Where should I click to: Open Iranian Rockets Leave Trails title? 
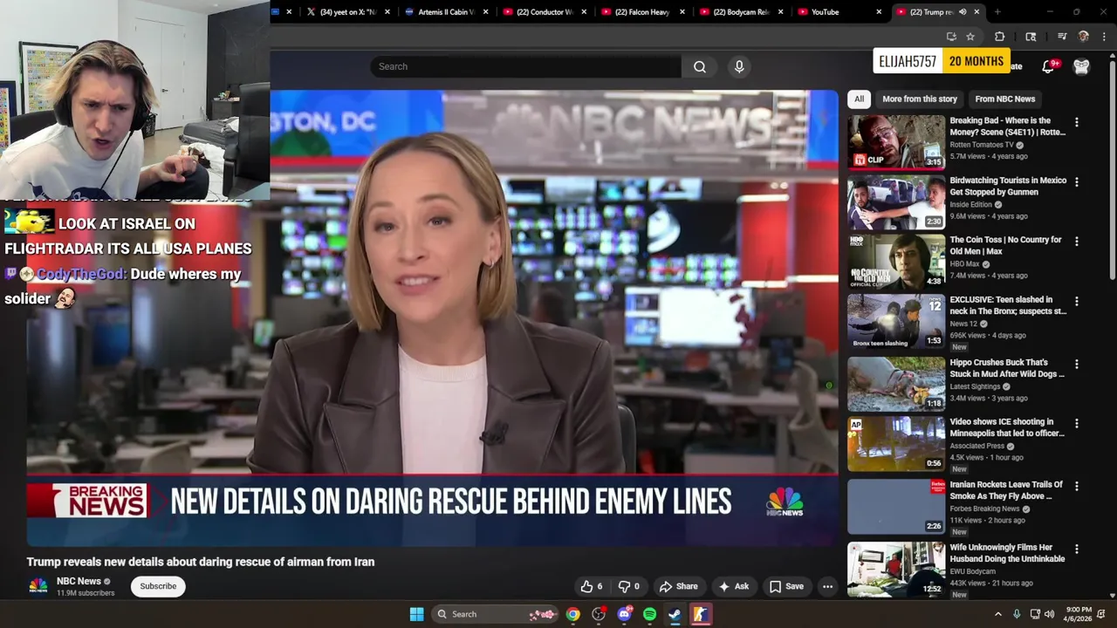point(1006,490)
